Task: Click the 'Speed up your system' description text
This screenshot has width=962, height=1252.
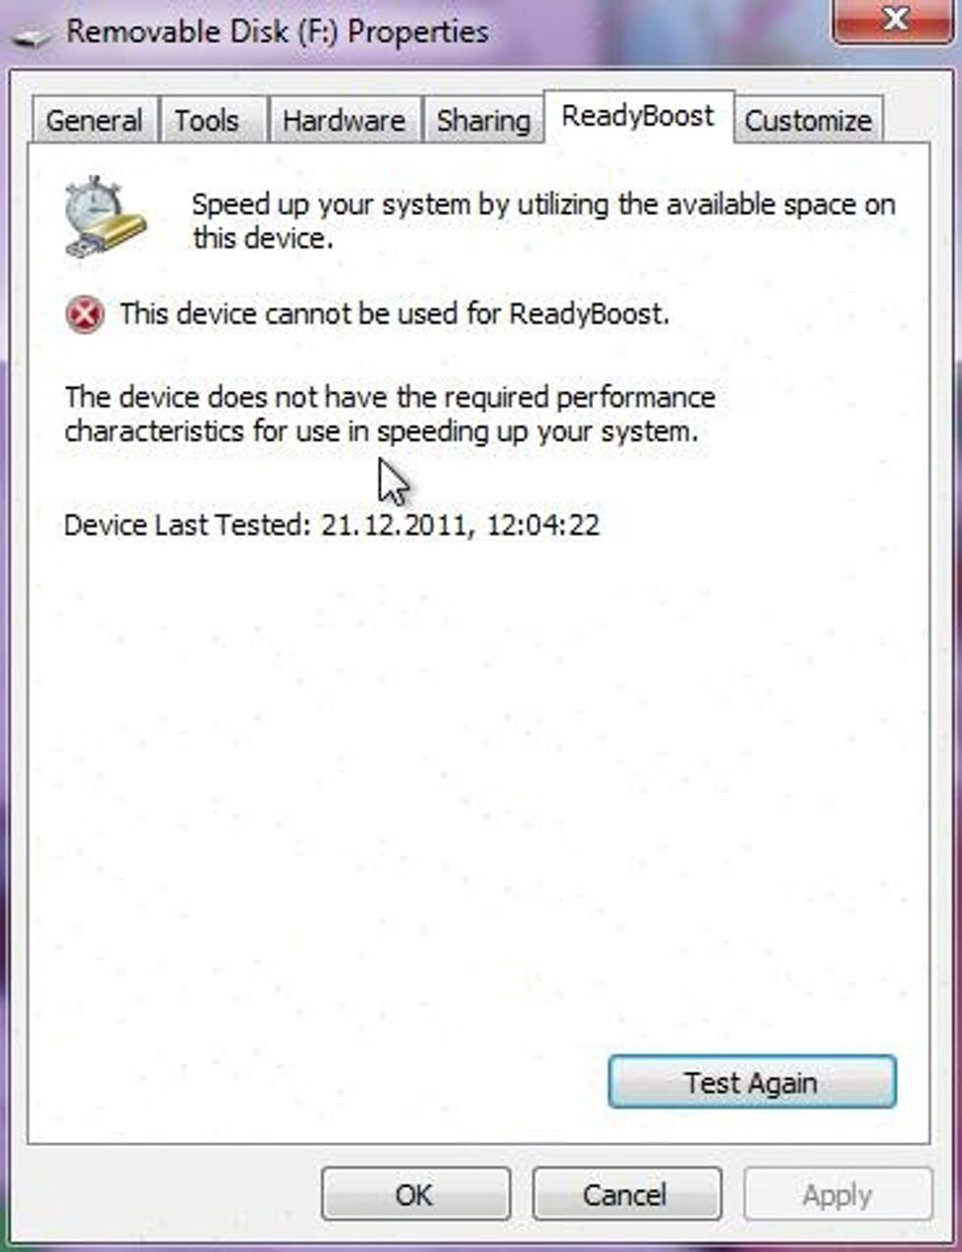Action: pyautogui.click(x=543, y=221)
